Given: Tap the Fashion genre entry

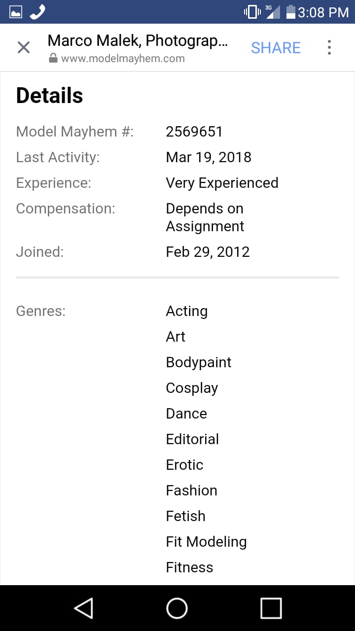Looking at the screenshot, I should point(191,491).
